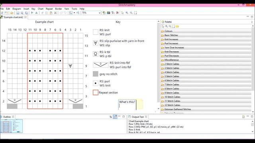Open the File menu

2,9
